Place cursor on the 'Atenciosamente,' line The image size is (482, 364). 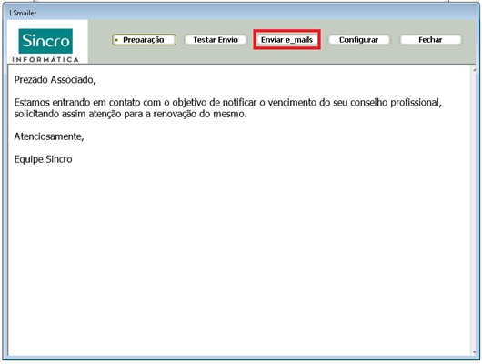(x=49, y=136)
